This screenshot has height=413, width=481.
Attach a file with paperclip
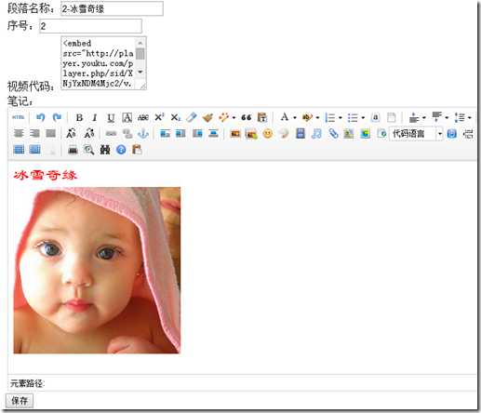click(333, 134)
